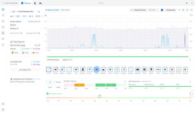Click the SSL/TLS app icon

[x=110, y=70]
